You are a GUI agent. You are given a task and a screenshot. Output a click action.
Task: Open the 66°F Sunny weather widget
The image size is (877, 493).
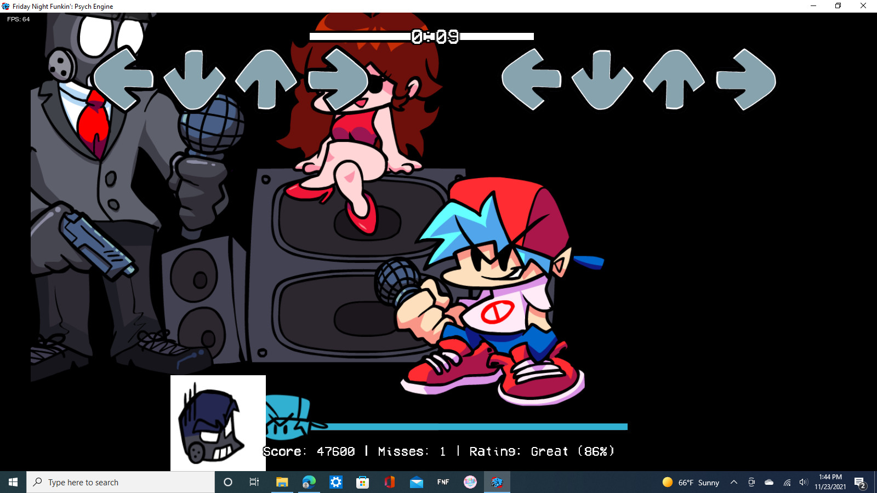pos(691,482)
